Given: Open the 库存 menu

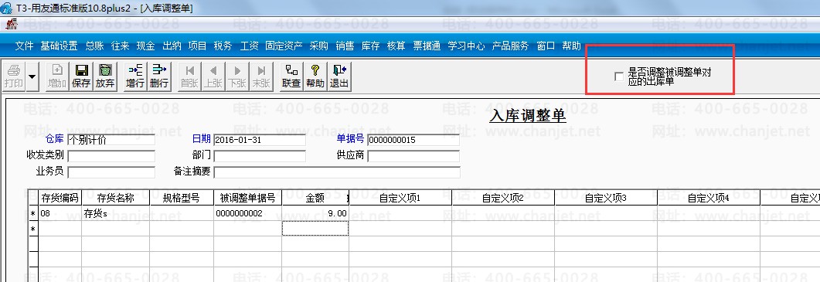Looking at the screenshot, I should [370, 46].
